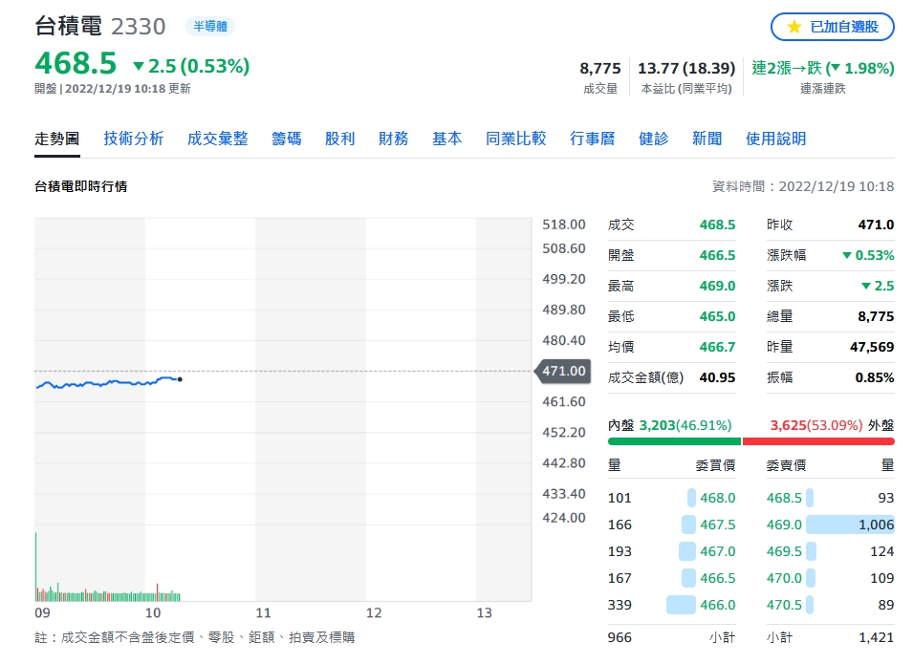The image size is (913, 664).
Task: Click the 開盤 value 466.5
Action: [x=717, y=255]
